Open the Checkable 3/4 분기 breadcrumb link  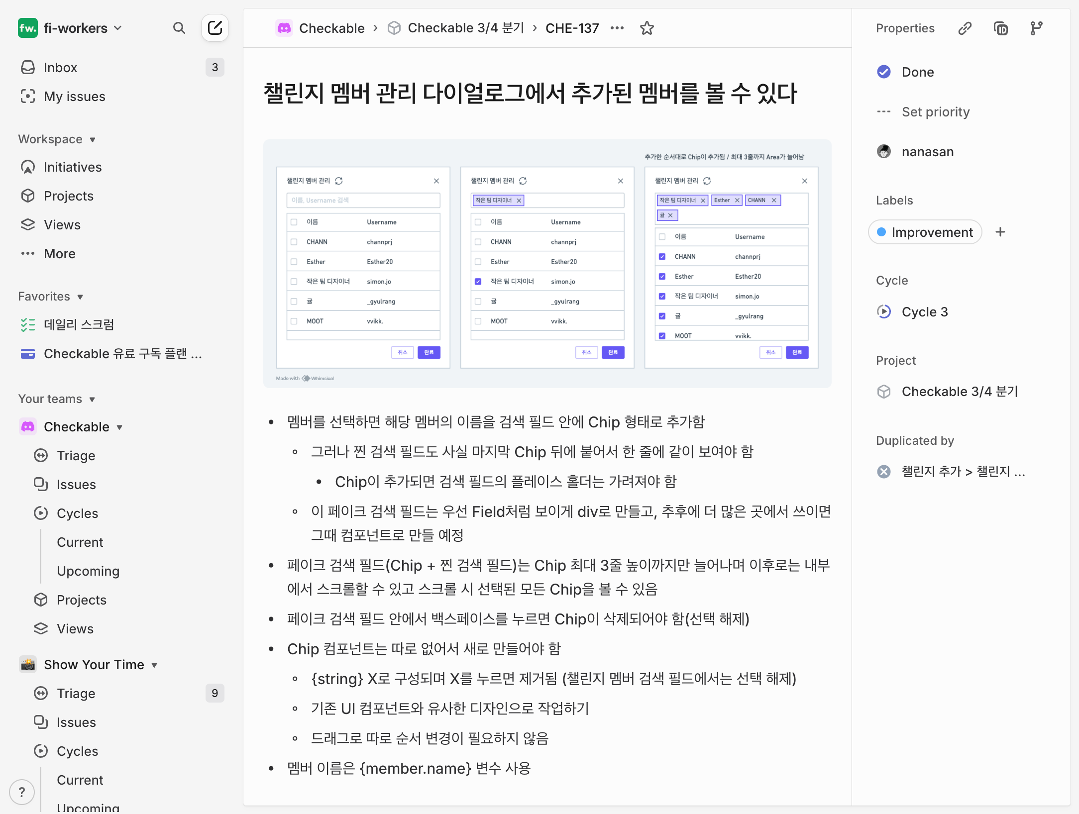tap(465, 28)
